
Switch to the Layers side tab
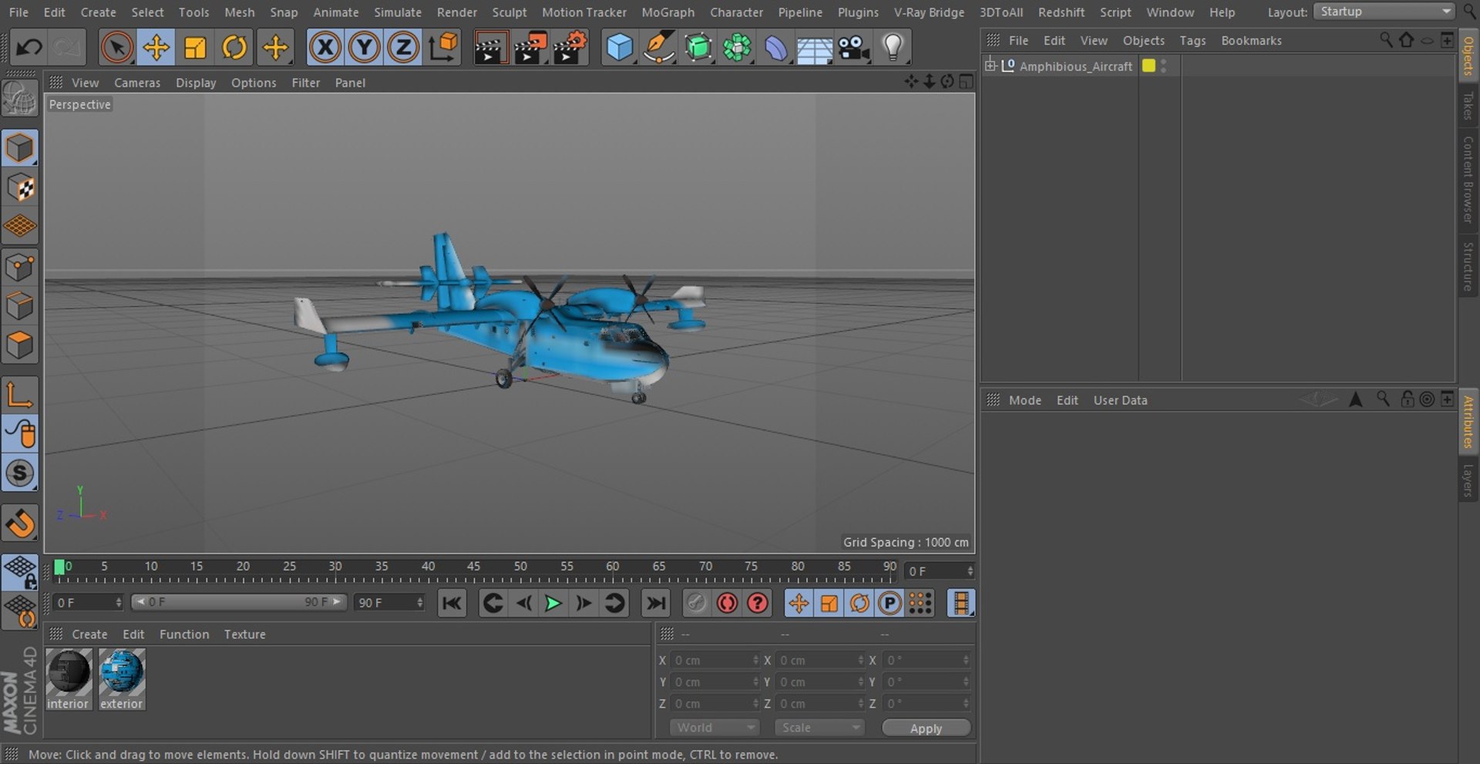(x=1468, y=480)
